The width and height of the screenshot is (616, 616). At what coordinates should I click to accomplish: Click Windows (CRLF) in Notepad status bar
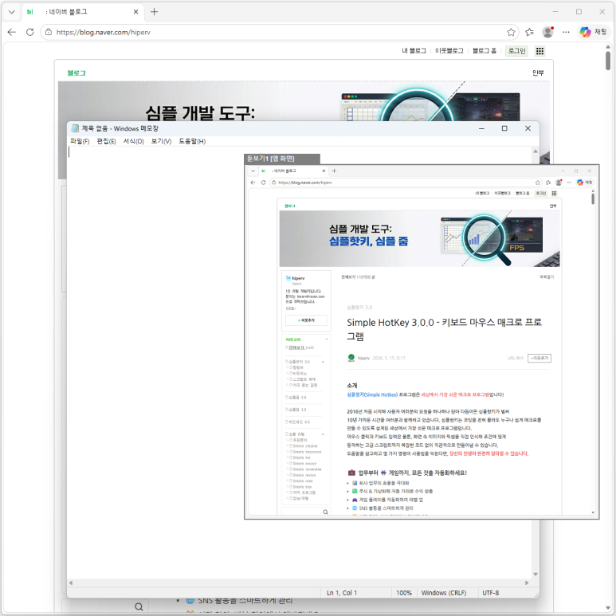pos(444,593)
